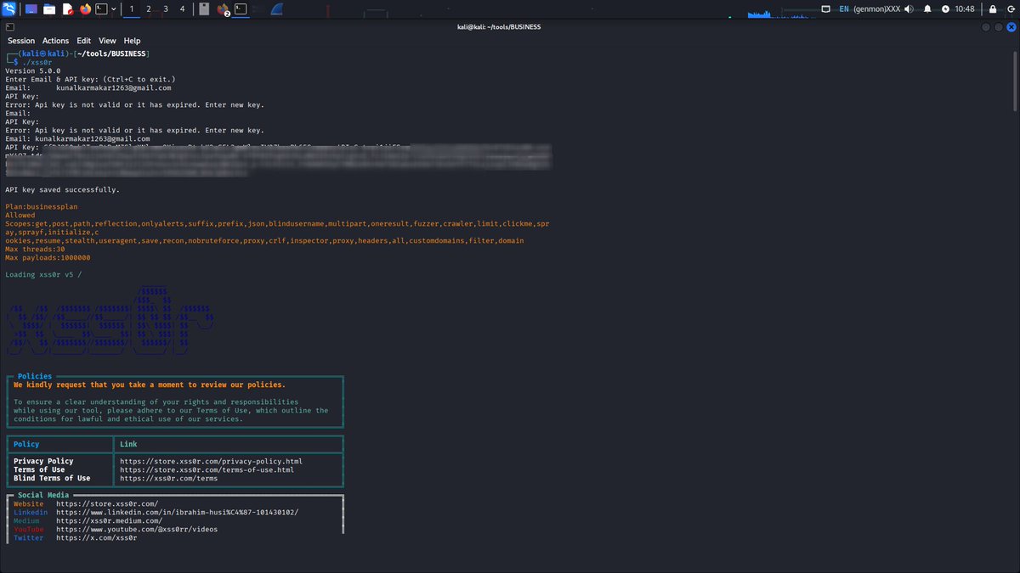Screen dimensions: 1020x573
Task: Open the View menu
Action: (x=107, y=41)
